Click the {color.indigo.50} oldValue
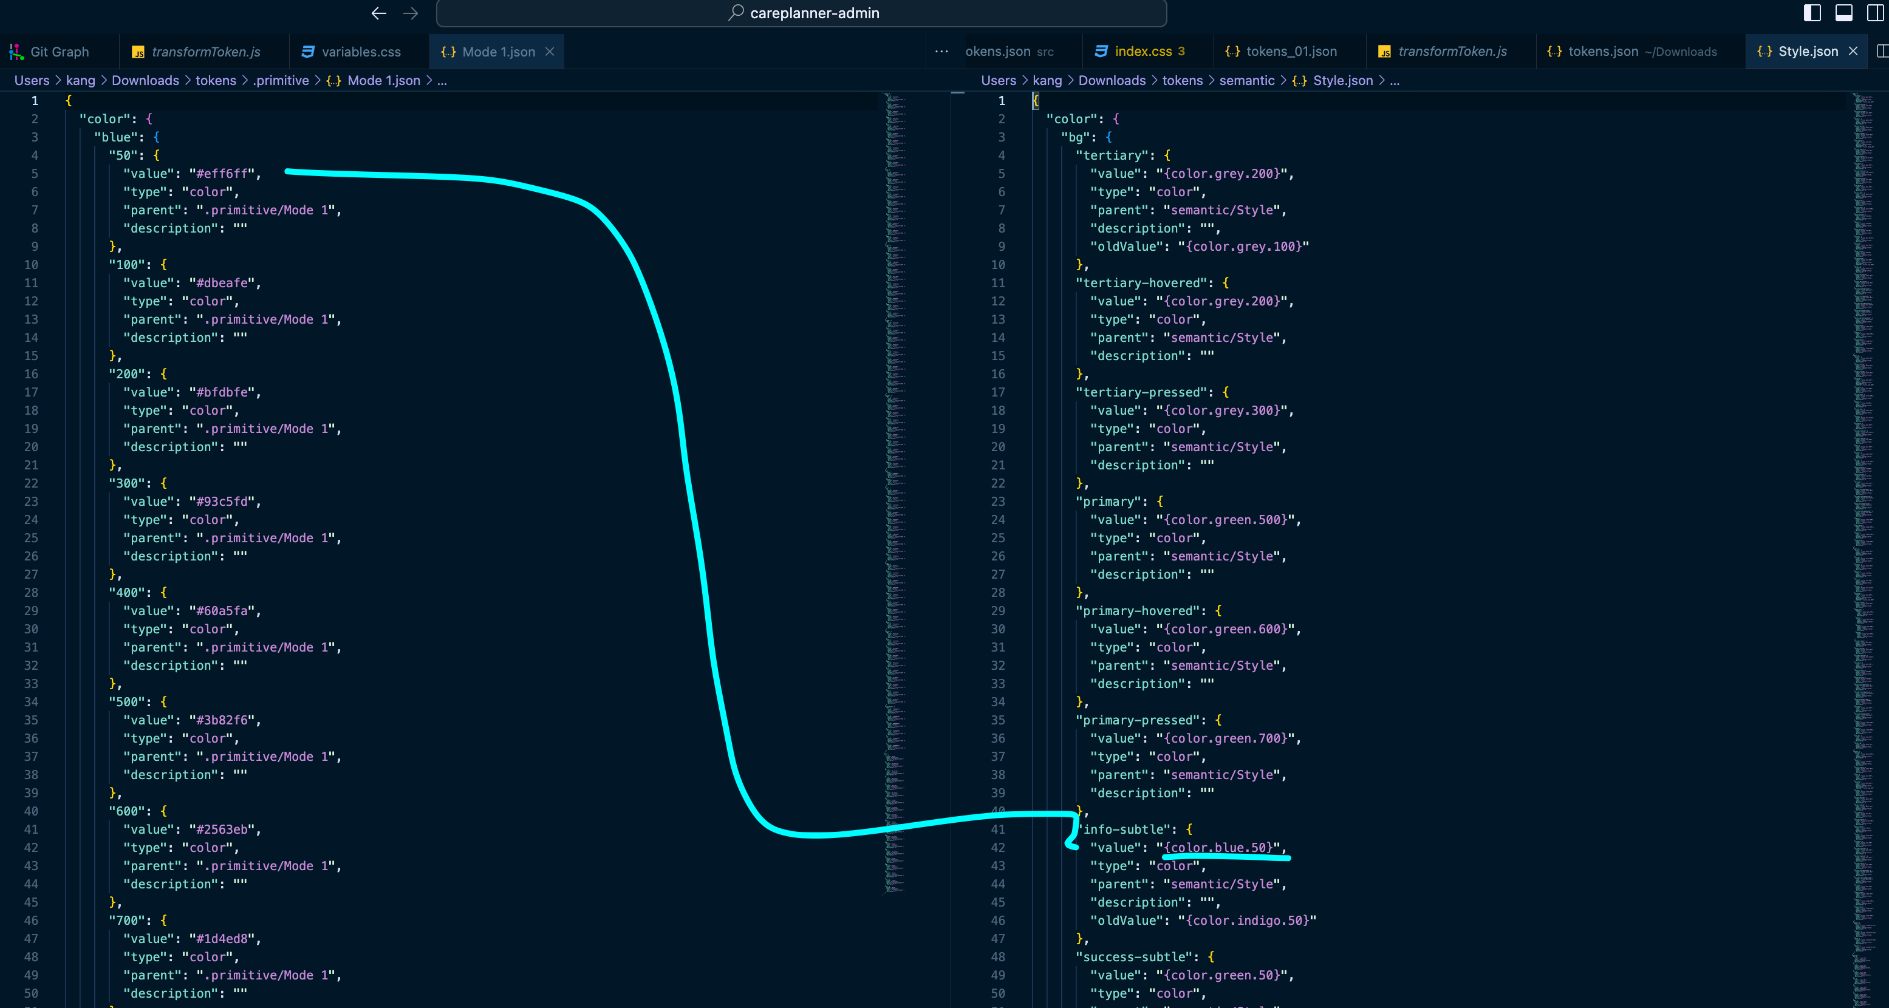 [x=1248, y=920]
